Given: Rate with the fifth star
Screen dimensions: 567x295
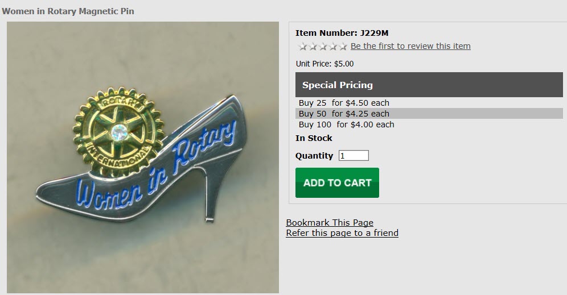Looking at the screenshot, I should point(343,47).
